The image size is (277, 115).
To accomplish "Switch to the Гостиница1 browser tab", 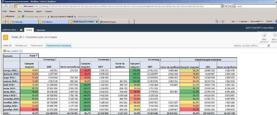I will 54,22.
